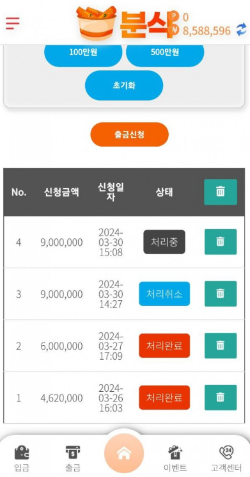Open the hamburger menu icon
The height and width of the screenshot is (477, 250).
pos(12,23)
